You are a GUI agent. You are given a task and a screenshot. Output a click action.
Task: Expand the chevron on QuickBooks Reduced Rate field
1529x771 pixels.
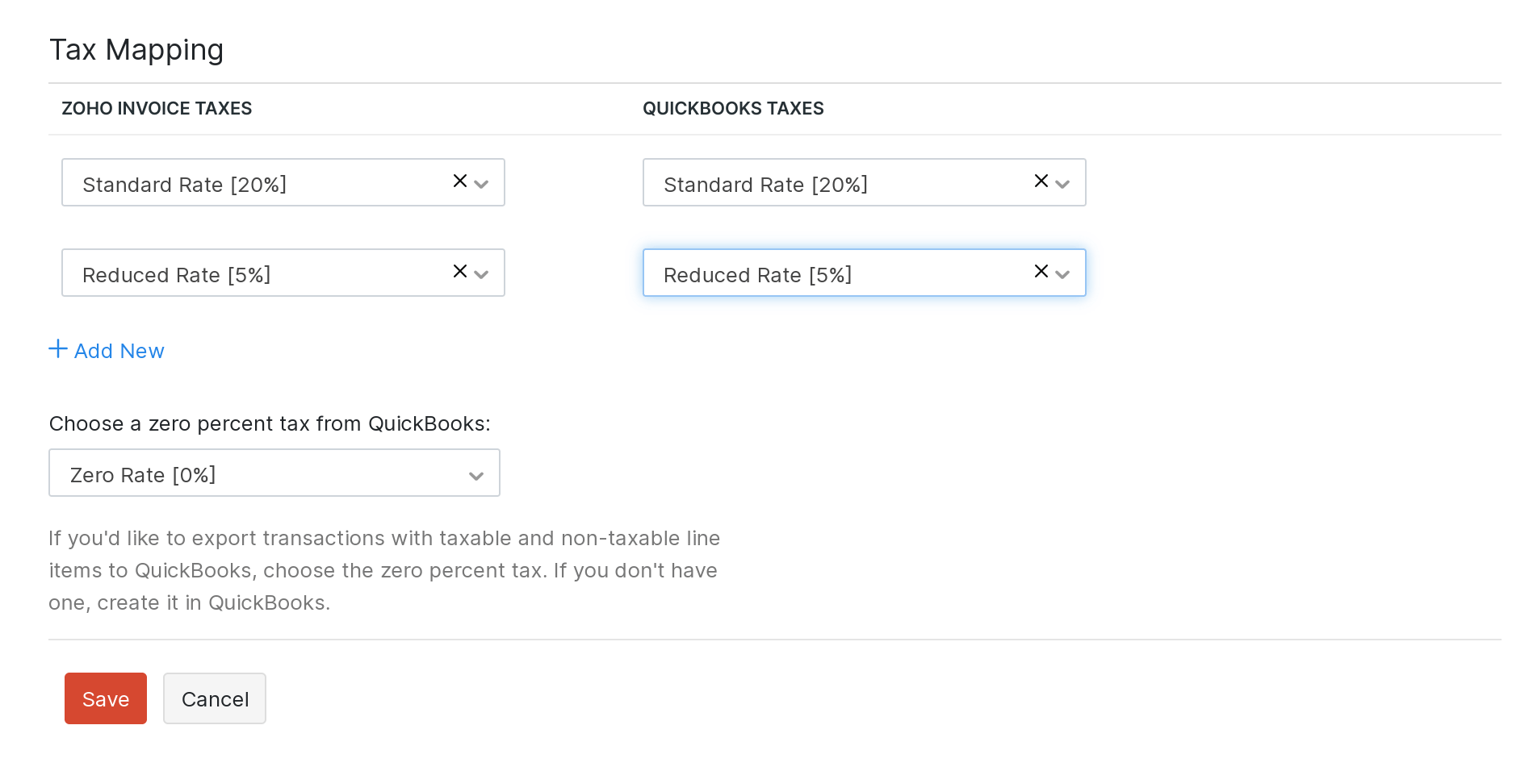click(1063, 275)
